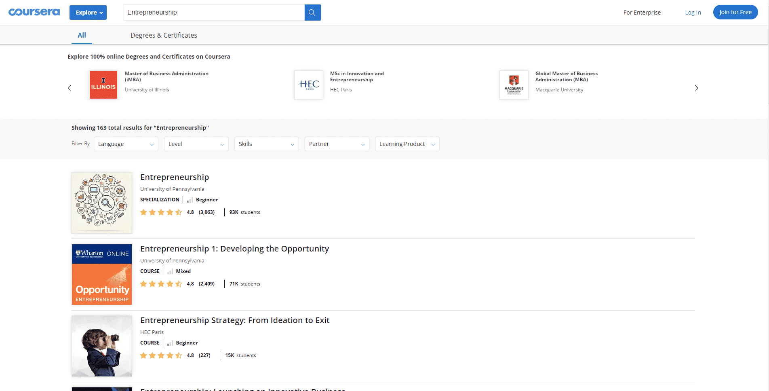The image size is (769, 391).
Task: Go to previous degrees with left arrow
Action: (x=70, y=88)
